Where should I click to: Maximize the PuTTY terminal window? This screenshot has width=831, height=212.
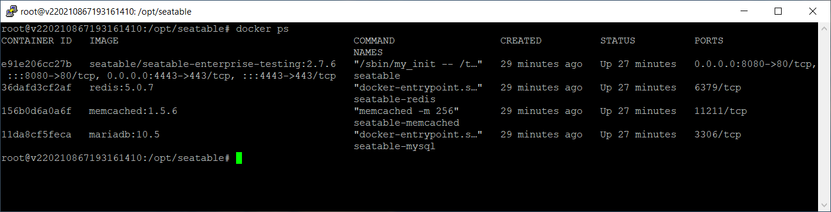tap(778, 11)
